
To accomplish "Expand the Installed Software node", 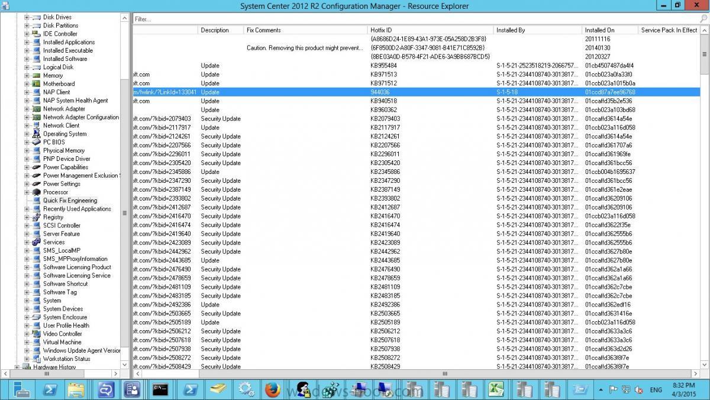I will [x=27, y=59].
